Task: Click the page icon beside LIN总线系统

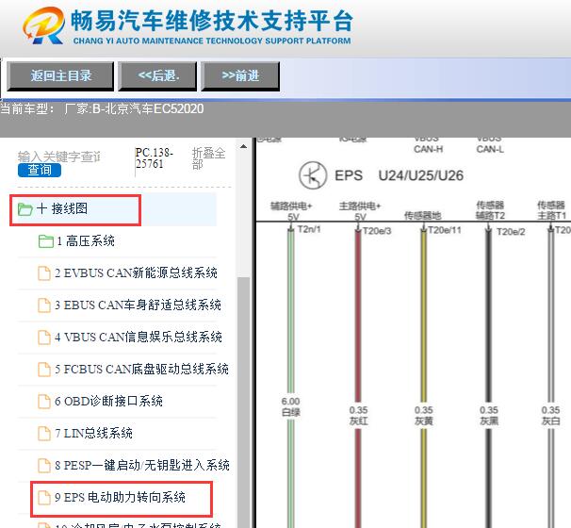Action: [44, 434]
